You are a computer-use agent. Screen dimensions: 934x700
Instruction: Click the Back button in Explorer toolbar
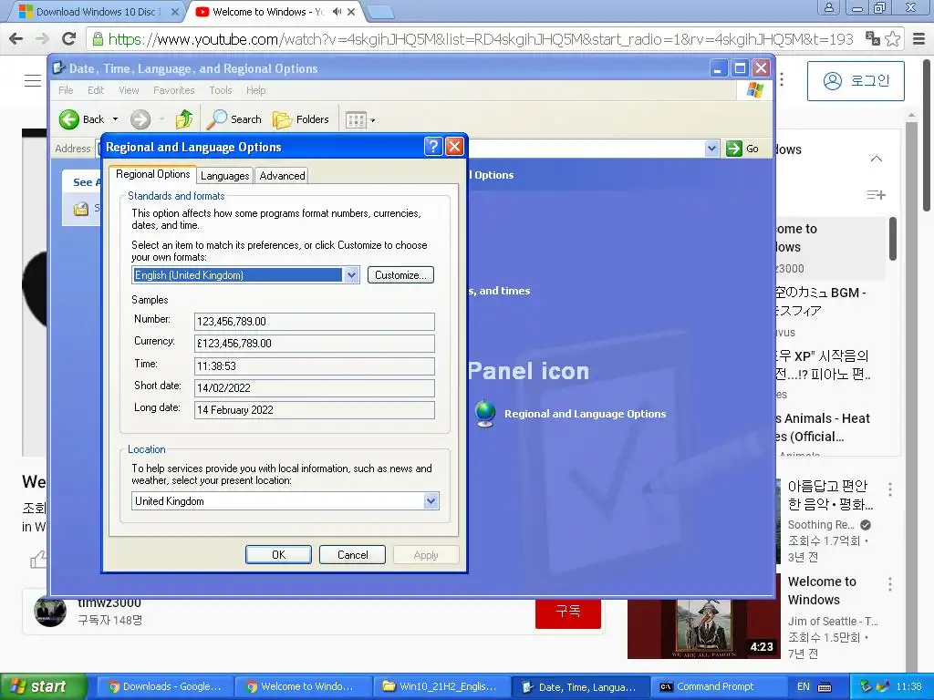click(82, 119)
